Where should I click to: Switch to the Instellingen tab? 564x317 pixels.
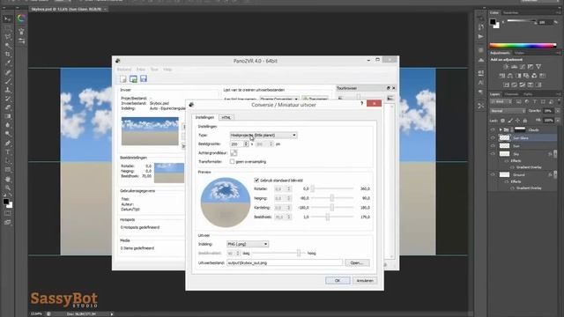(204, 117)
